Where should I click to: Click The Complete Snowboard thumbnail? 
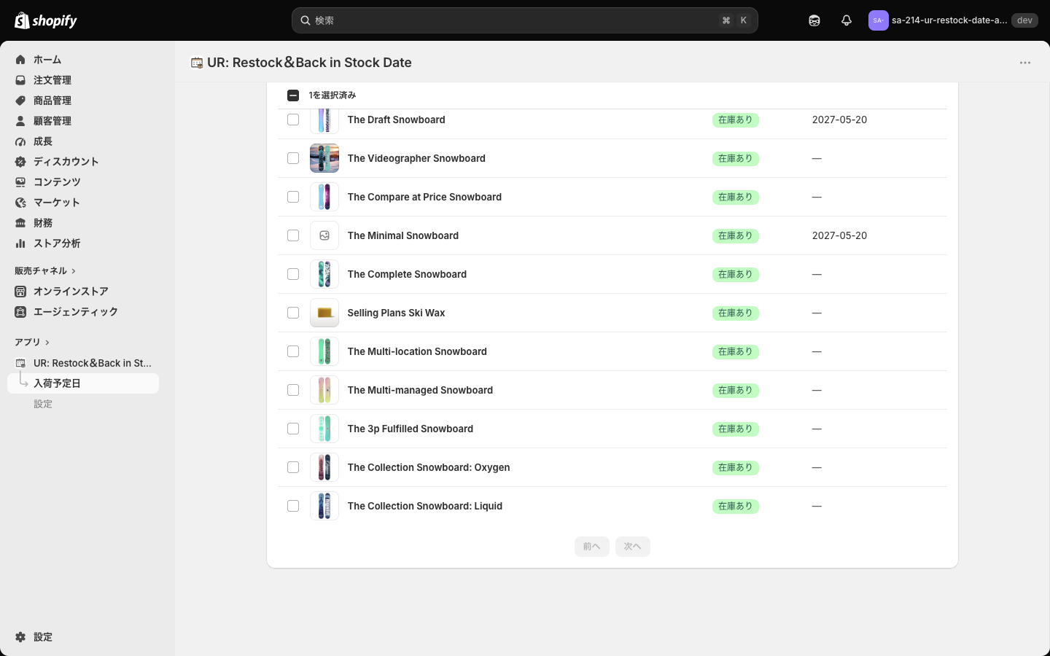[324, 274]
